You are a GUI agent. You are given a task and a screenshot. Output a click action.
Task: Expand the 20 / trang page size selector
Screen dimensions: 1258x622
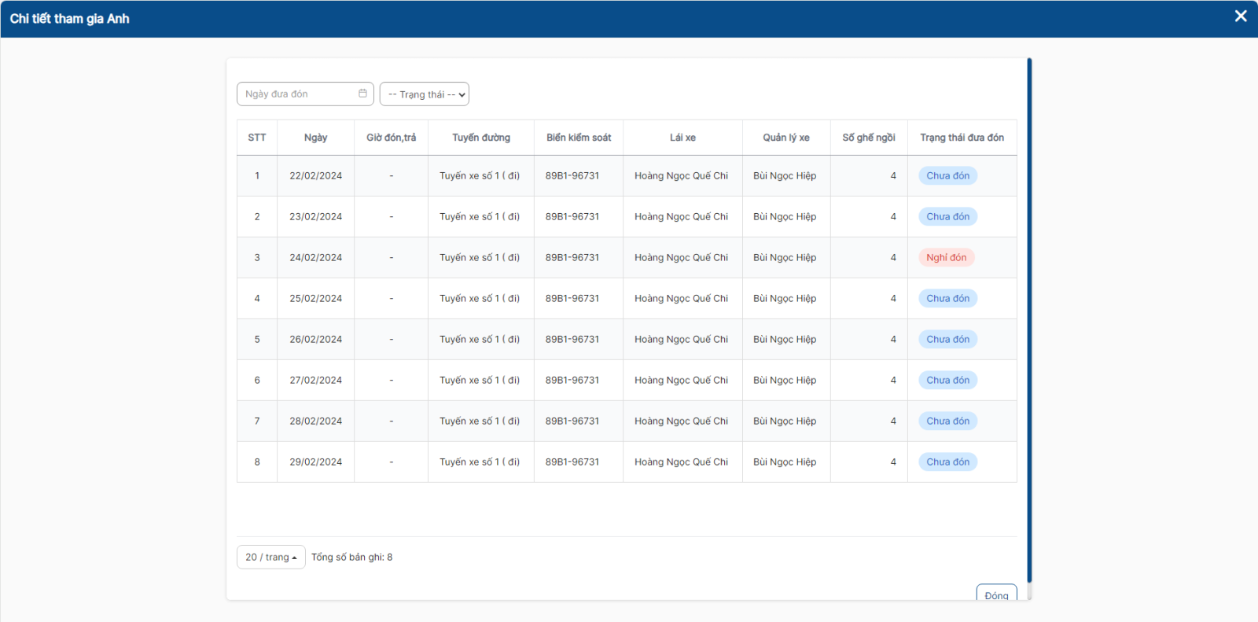(x=270, y=557)
